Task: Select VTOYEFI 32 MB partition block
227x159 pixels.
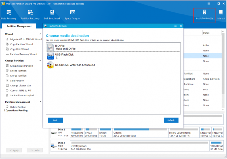Action: pyautogui.click(x=217, y=146)
